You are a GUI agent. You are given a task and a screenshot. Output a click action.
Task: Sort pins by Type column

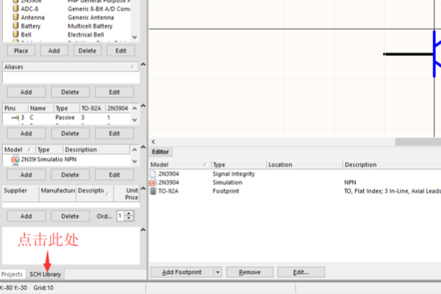click(67, 108)
